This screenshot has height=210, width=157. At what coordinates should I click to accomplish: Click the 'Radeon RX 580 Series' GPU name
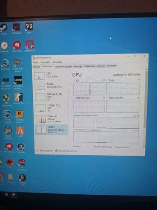127,75
